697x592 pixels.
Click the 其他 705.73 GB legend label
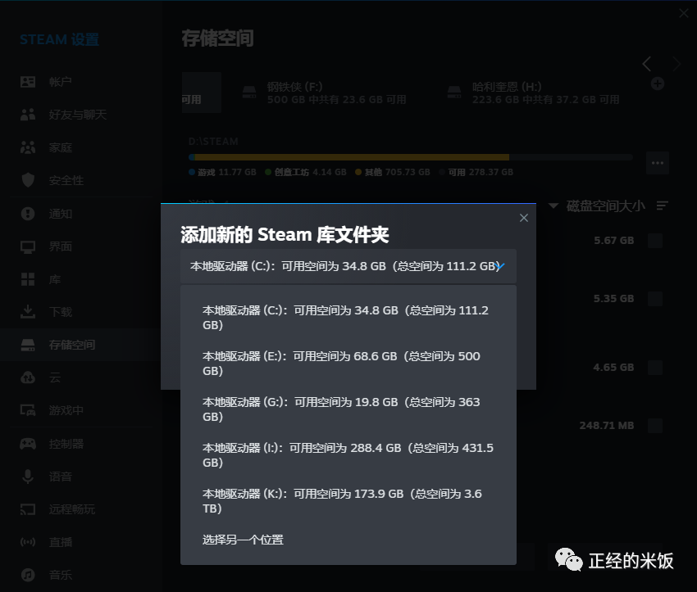click(397, 172)
